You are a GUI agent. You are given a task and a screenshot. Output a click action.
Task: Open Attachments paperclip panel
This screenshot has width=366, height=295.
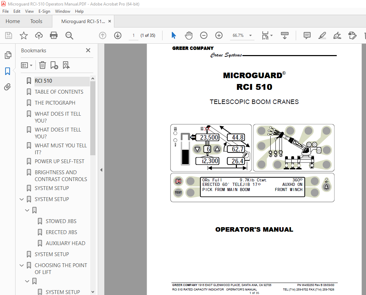(x=8, y=87)
